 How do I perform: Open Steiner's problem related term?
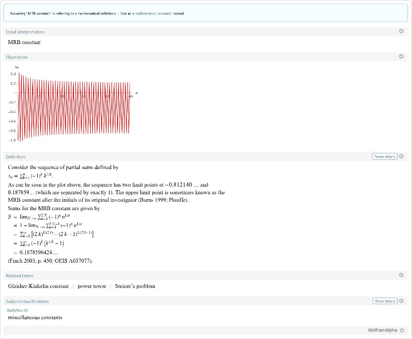click(135, 286)
